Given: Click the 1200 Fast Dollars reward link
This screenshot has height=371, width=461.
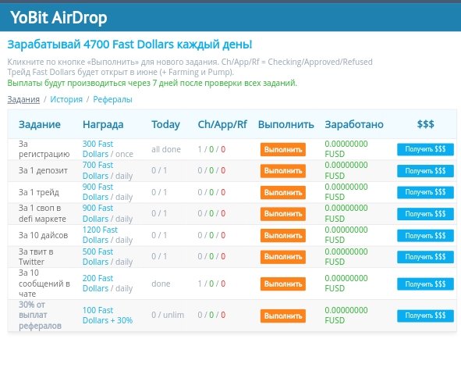Looking at the screenshot, I should [x=100, y=235].
